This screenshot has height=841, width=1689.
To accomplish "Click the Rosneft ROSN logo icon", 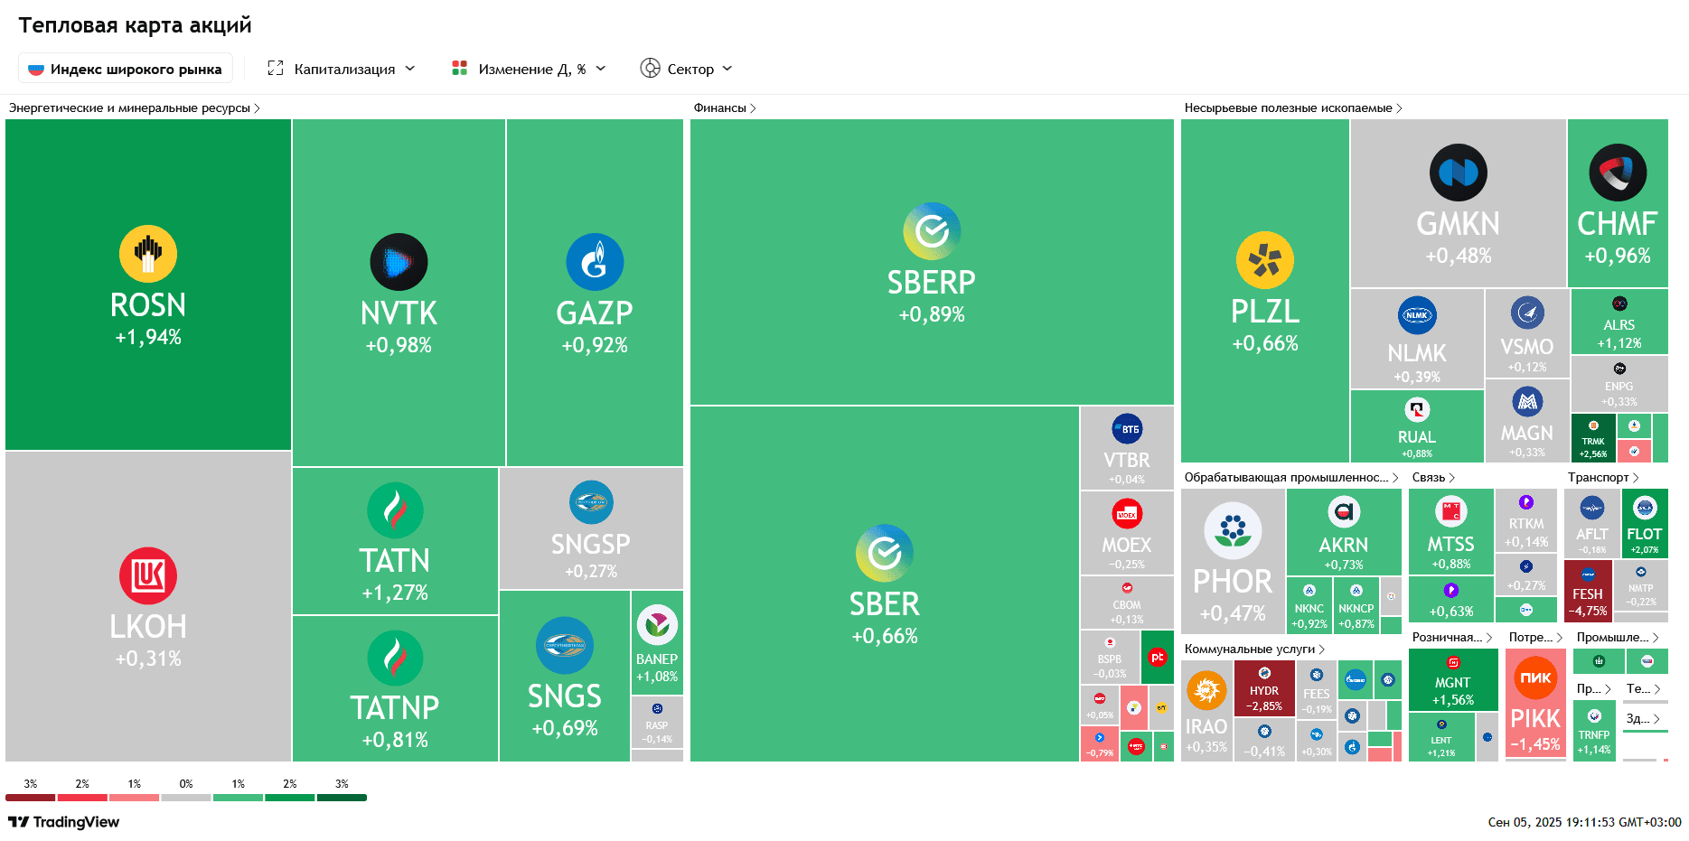I will [148, 254].
